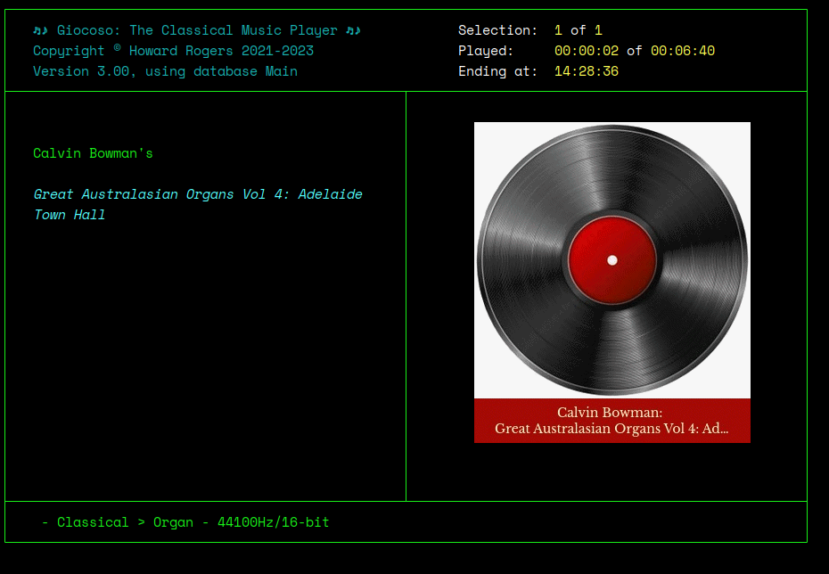Click the copyright symbol next to Howard Rogers
This screenshot has height=574, width=829.
point(117,46)
